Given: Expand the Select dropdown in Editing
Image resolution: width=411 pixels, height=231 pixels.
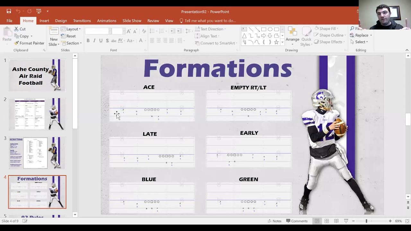Looking at the screenshot, I should (359, 42).
